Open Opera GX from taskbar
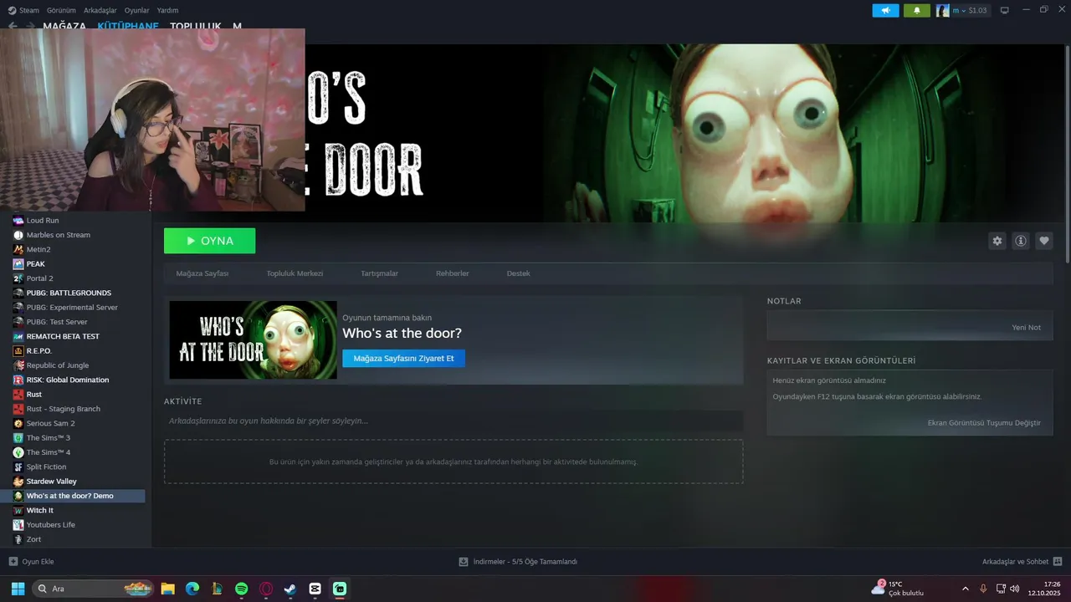 click(266, 589)
